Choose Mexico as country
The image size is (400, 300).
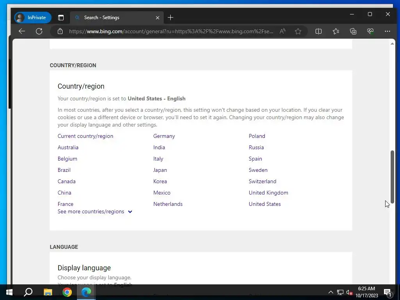pyautogui.click(x=162, y=193)
